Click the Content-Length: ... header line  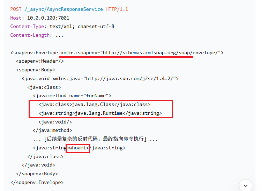37,35
